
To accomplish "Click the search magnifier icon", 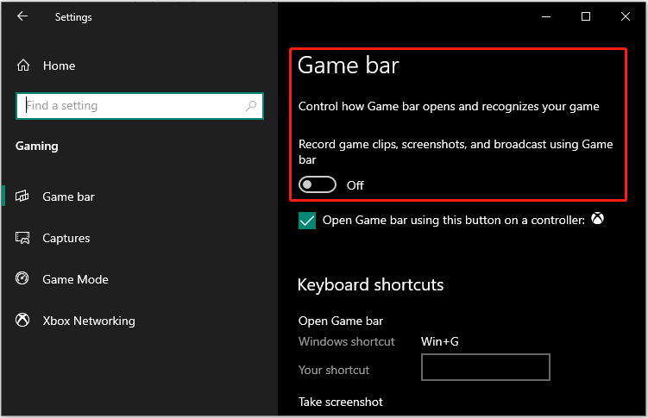I will point(251,106).
